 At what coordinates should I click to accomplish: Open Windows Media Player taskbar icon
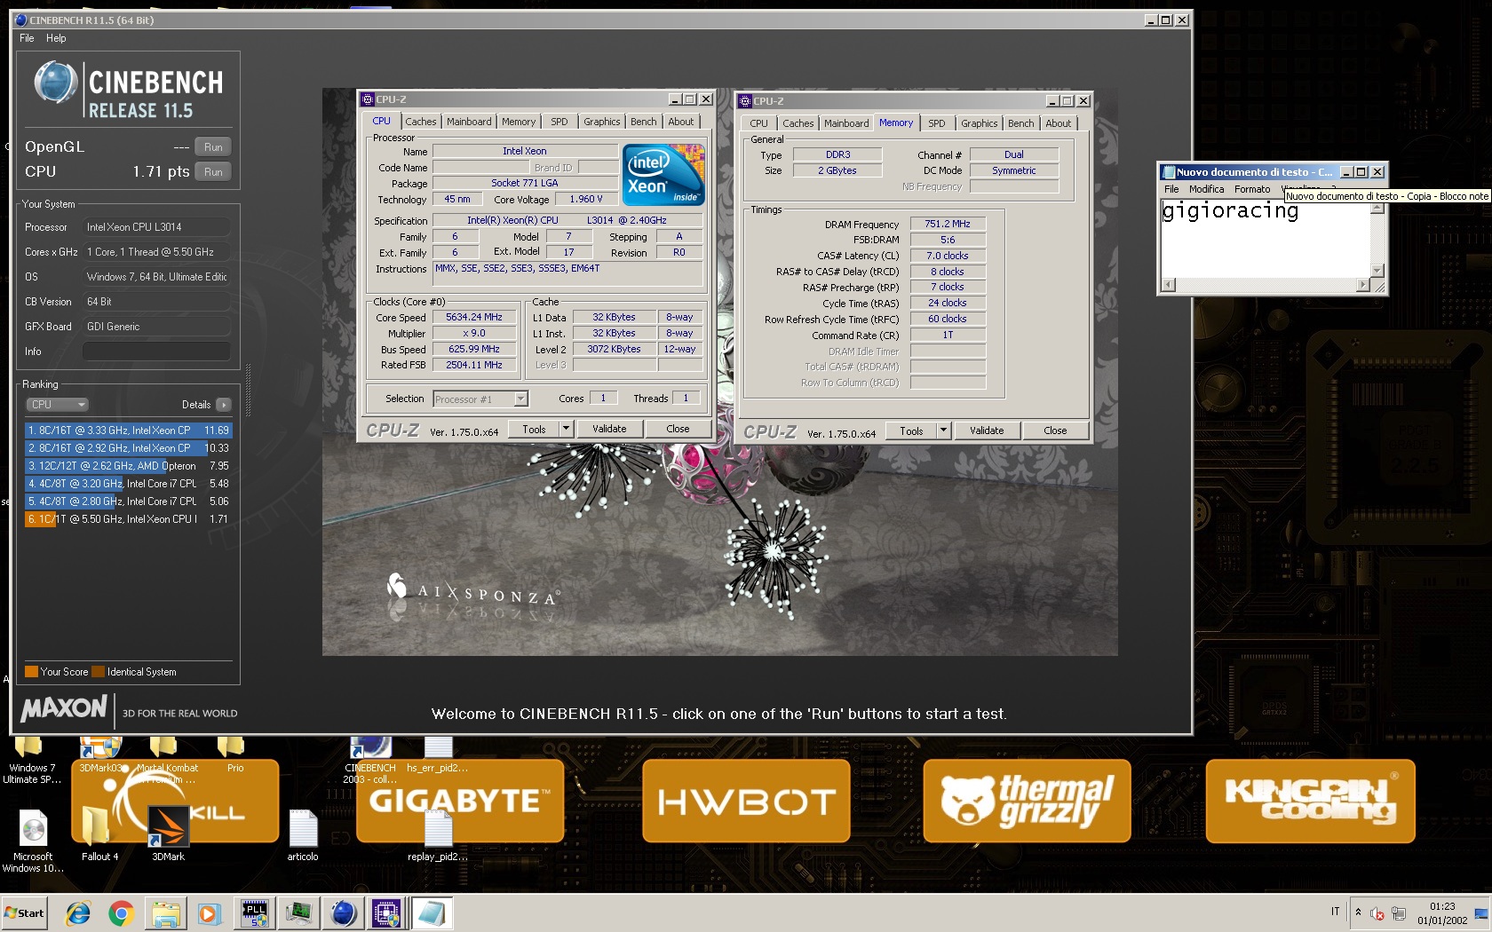coord(209,913)
